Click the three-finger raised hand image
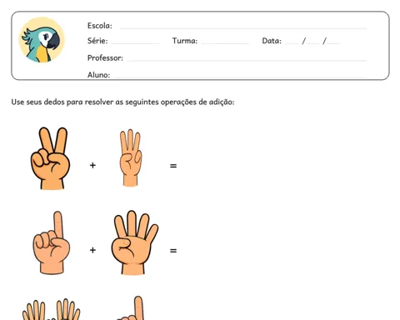This screenshot has width=400, height=320. pyautogui.click(x=131, y=157)
